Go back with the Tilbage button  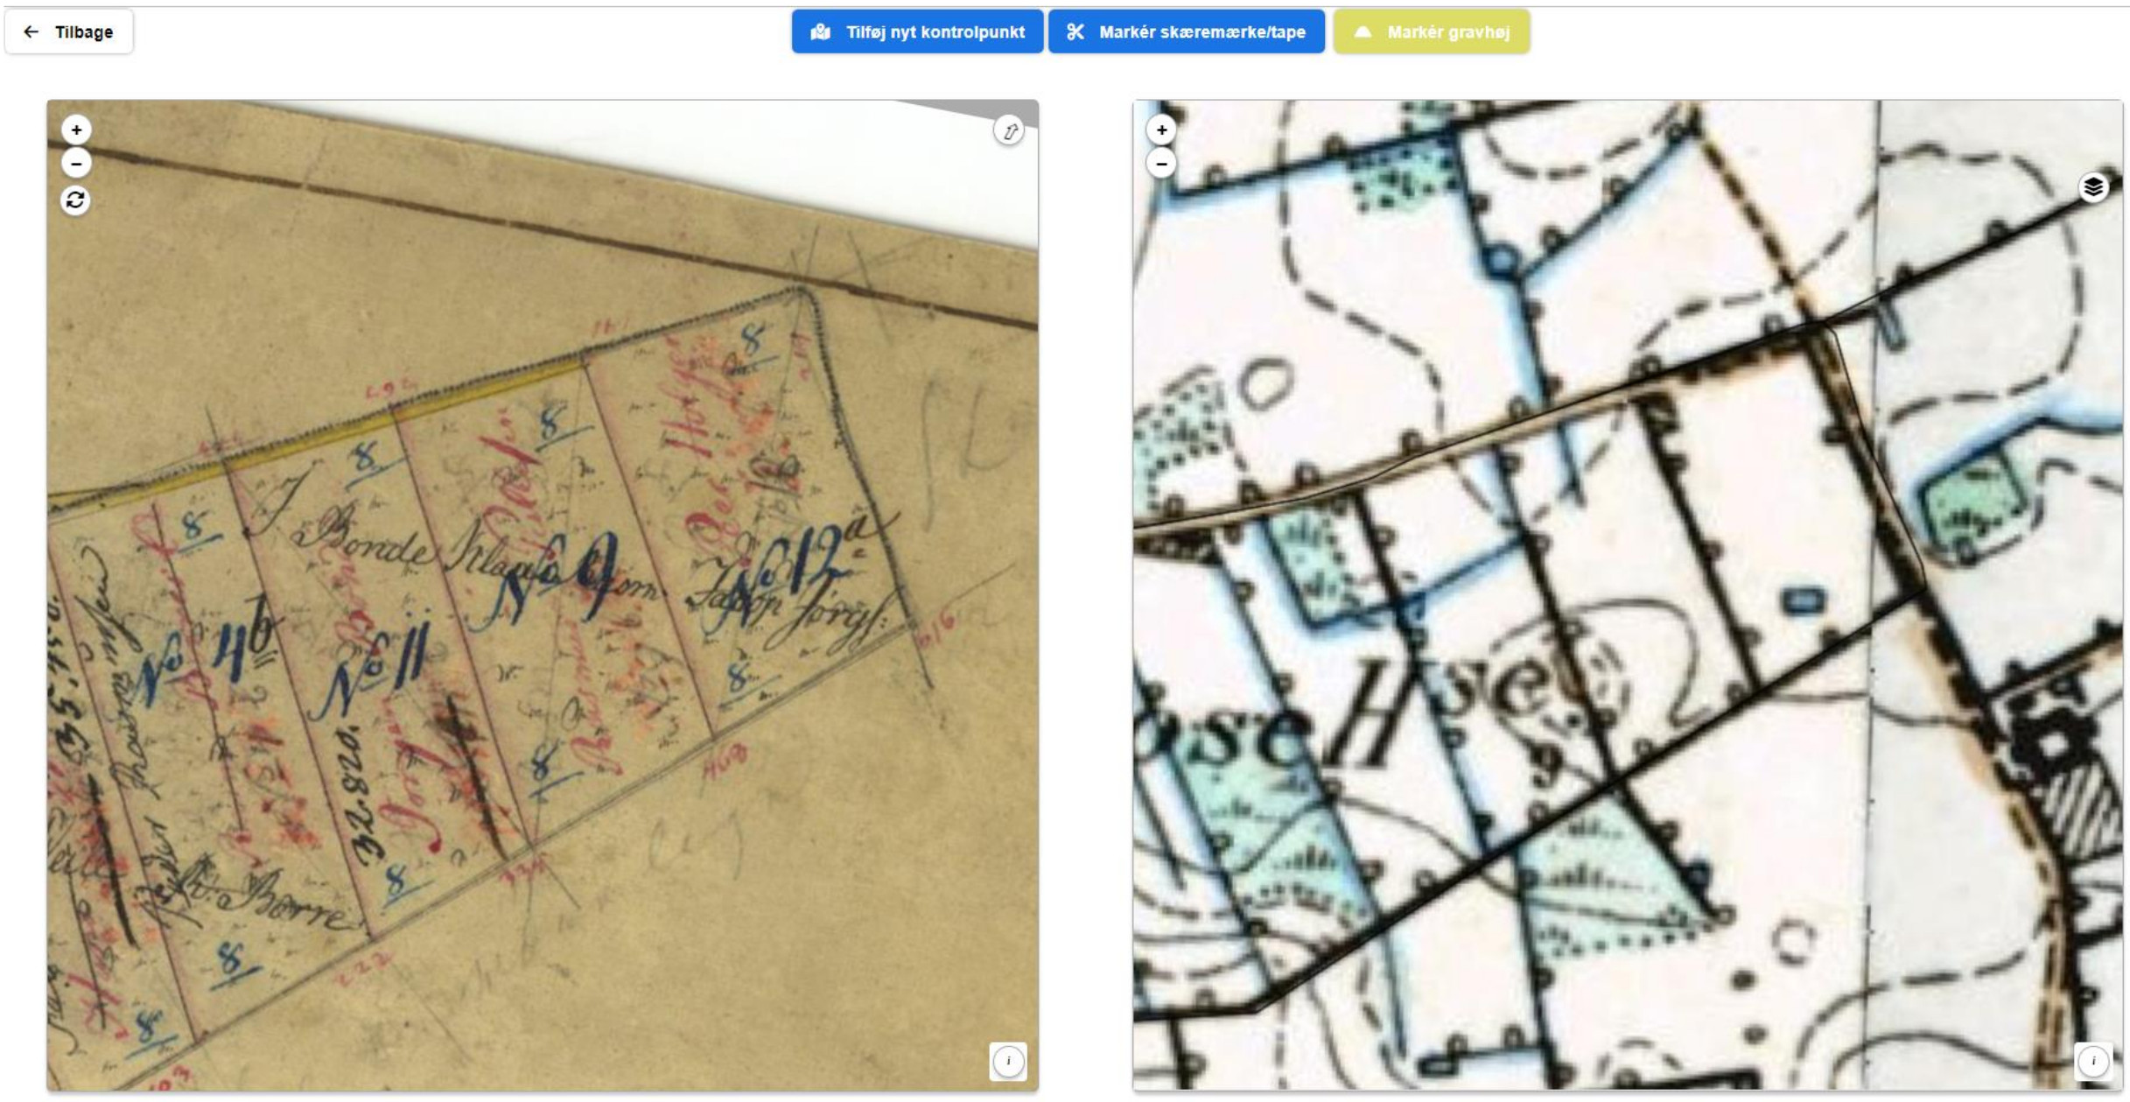(69, 32)
